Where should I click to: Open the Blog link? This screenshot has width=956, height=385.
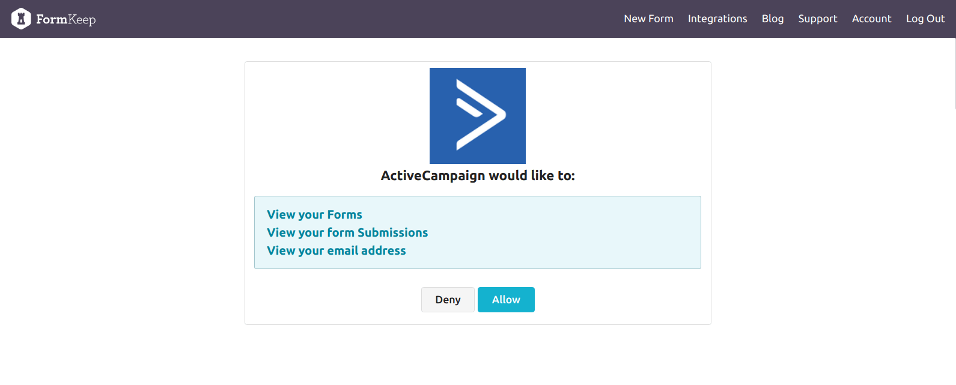[x=772, y=19]
